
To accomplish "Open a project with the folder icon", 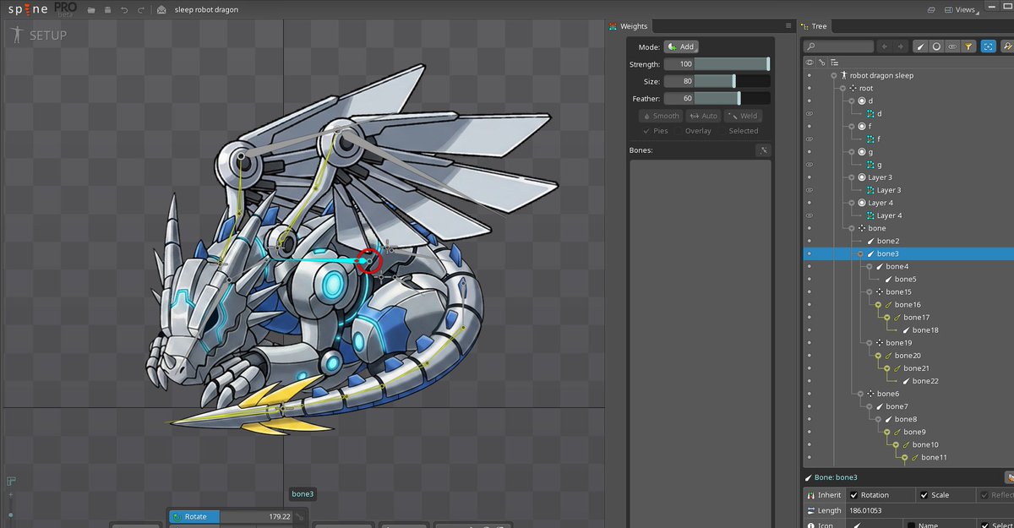I will (x=90, y=10).
